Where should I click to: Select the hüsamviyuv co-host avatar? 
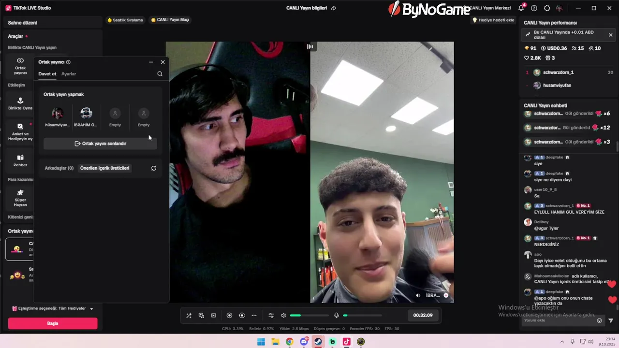tap(58, 114)
